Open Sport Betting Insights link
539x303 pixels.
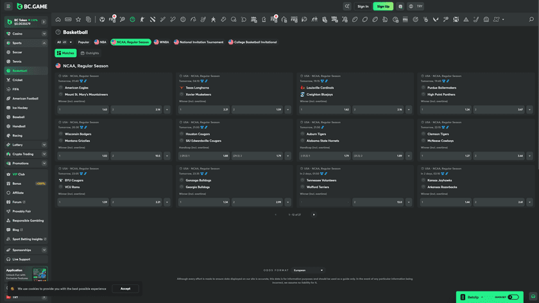[26, 239]
